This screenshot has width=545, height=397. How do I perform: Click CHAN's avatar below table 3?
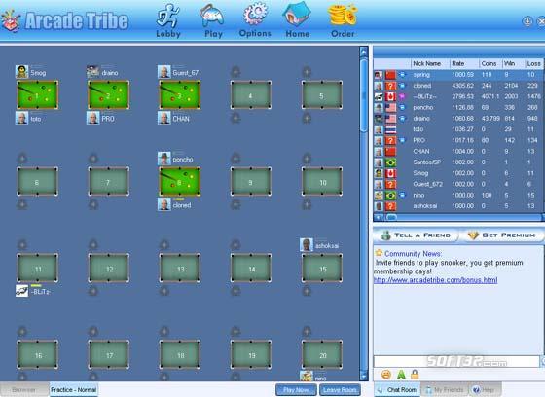click(164, 118)
